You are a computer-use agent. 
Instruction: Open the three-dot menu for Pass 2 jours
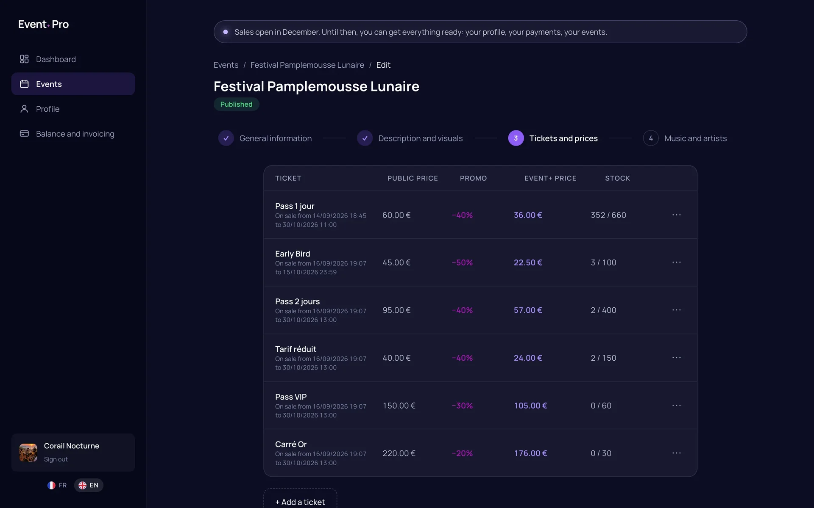(676, 310)
